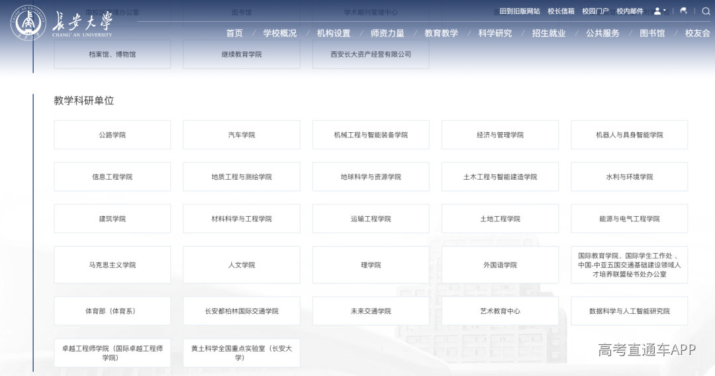715x376 pixels.
Task: Open 地球科学与资源学院 card
Action: point(371,176)
